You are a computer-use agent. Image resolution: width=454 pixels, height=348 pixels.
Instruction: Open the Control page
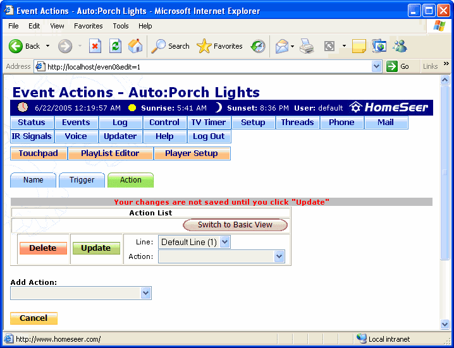(x=165, y=123)
